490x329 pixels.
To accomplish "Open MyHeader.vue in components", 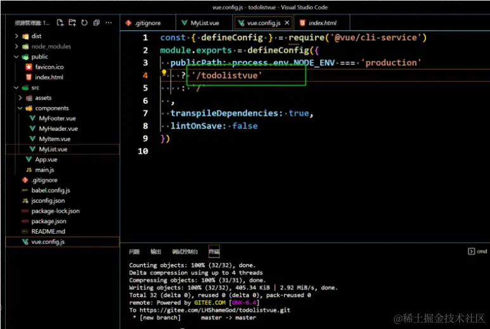I will click(58, 129).
